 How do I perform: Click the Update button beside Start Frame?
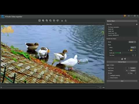133,68
